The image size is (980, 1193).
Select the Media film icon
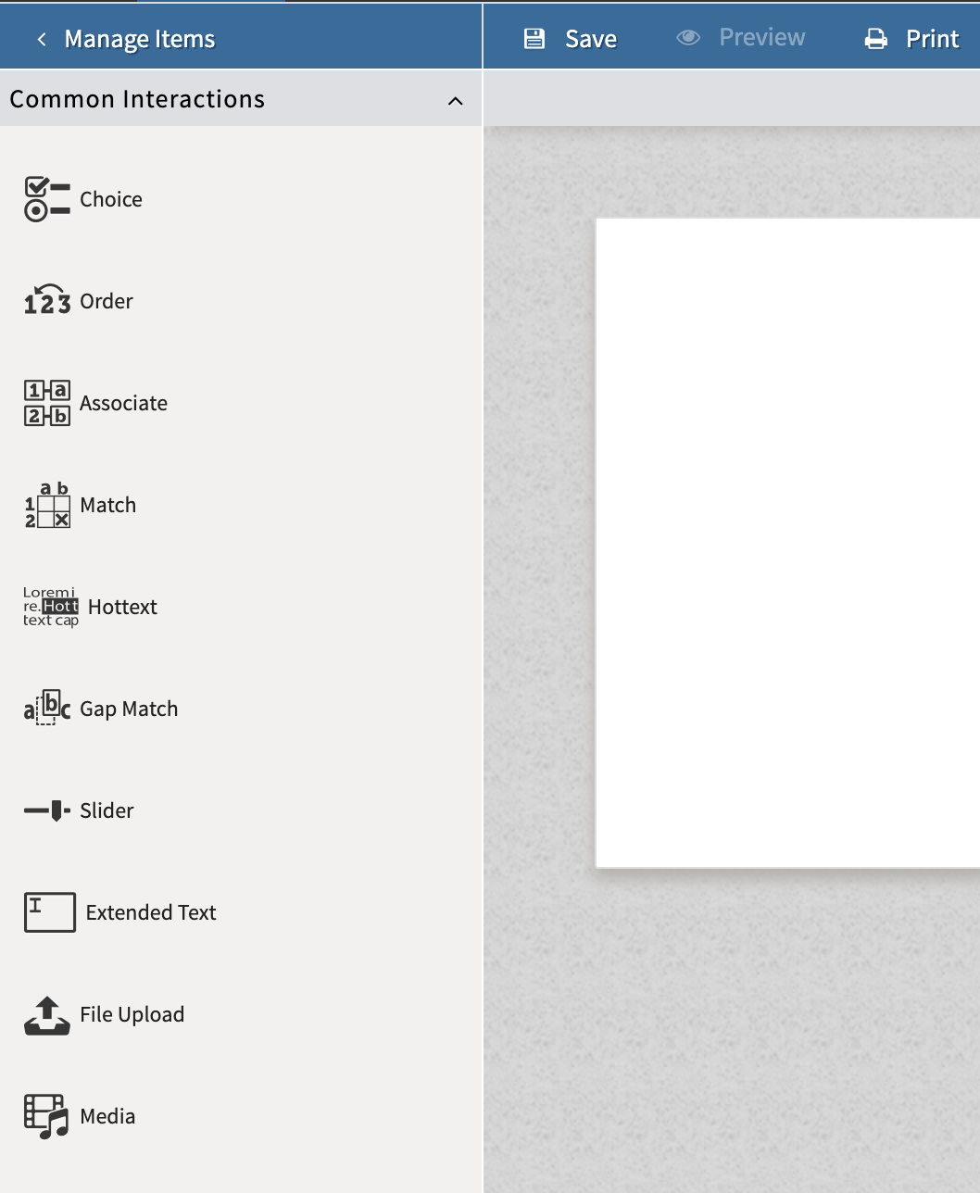(46, 1116)
